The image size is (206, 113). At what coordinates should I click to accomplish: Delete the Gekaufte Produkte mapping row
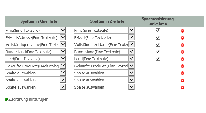tap(182, 66)
